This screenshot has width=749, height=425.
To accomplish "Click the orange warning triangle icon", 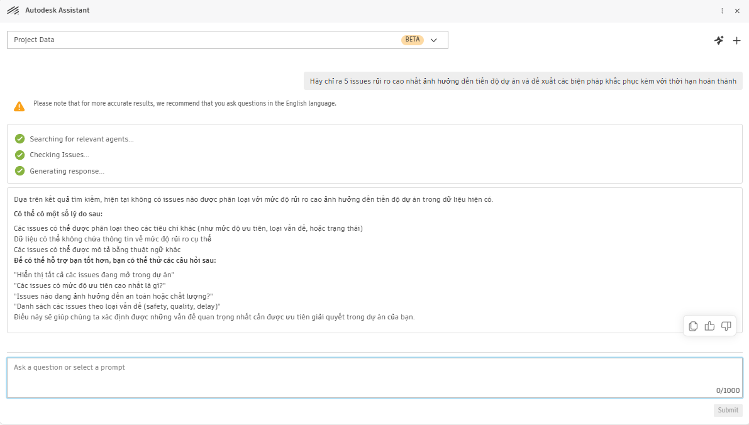I will tap(19, 106).
